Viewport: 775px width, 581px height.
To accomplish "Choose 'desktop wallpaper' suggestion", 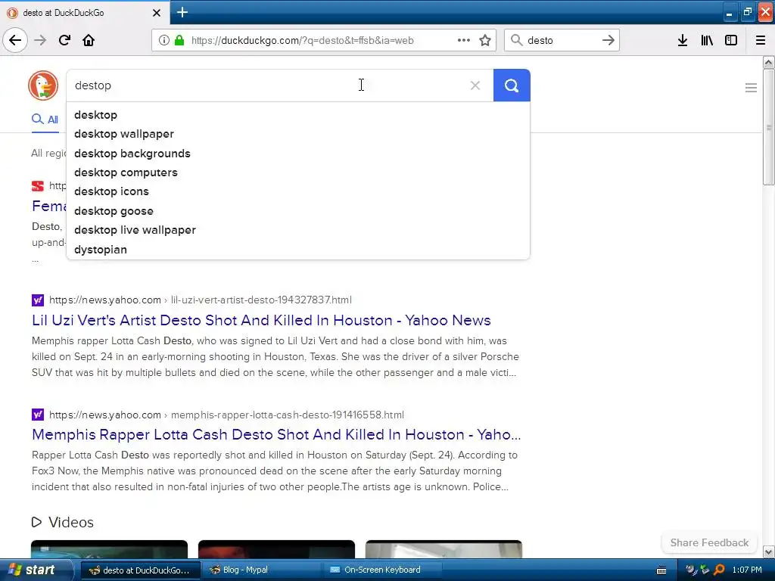I will pos(298,134).
